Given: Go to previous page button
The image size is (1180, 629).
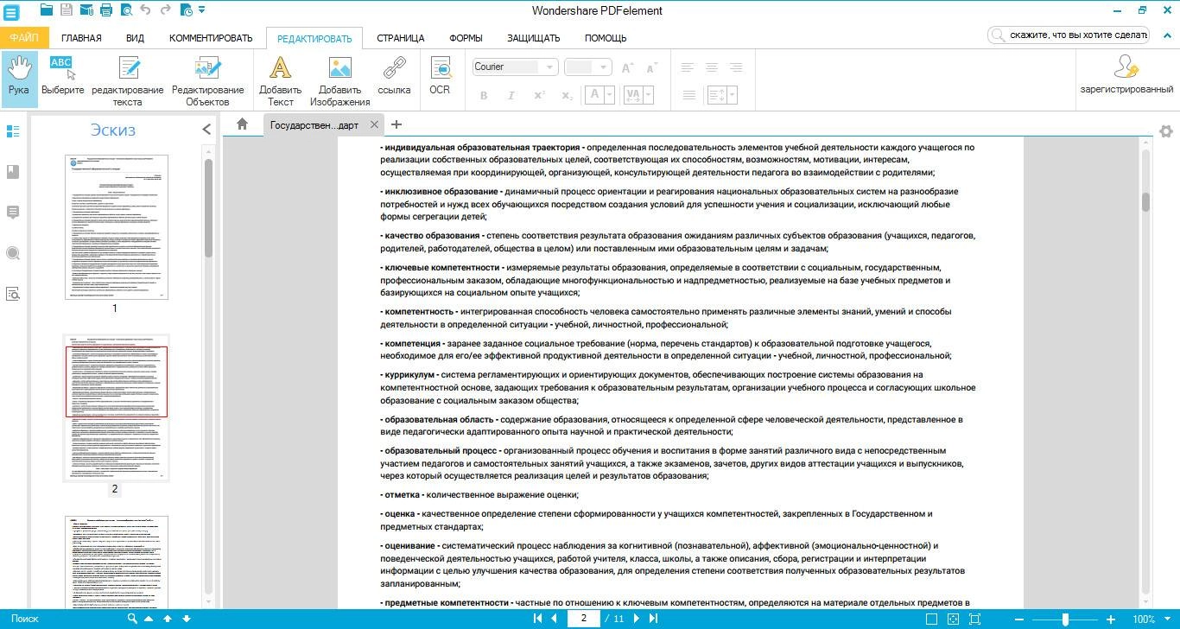Looking at the screenshot, I should click(554, 619).
